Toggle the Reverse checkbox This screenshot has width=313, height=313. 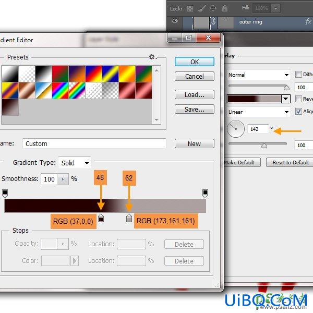point(298,99)
